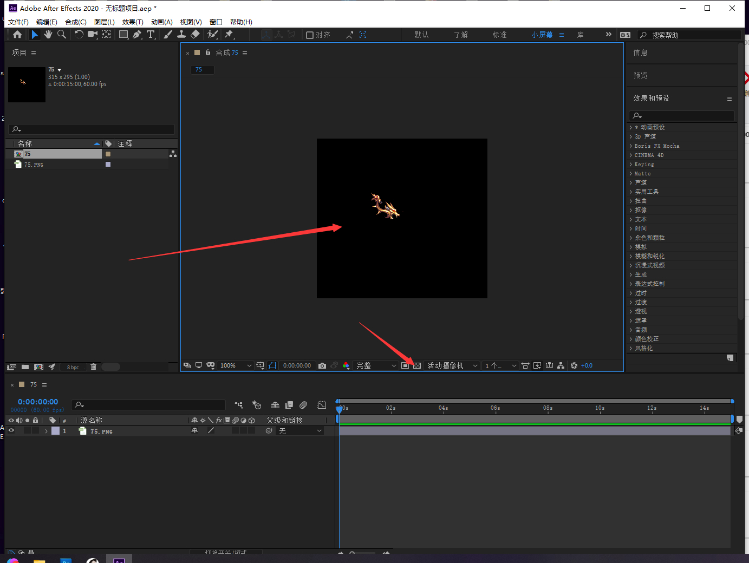
Task: Enable the 对齐 snapping checkbox
Action: pos(310,35)
